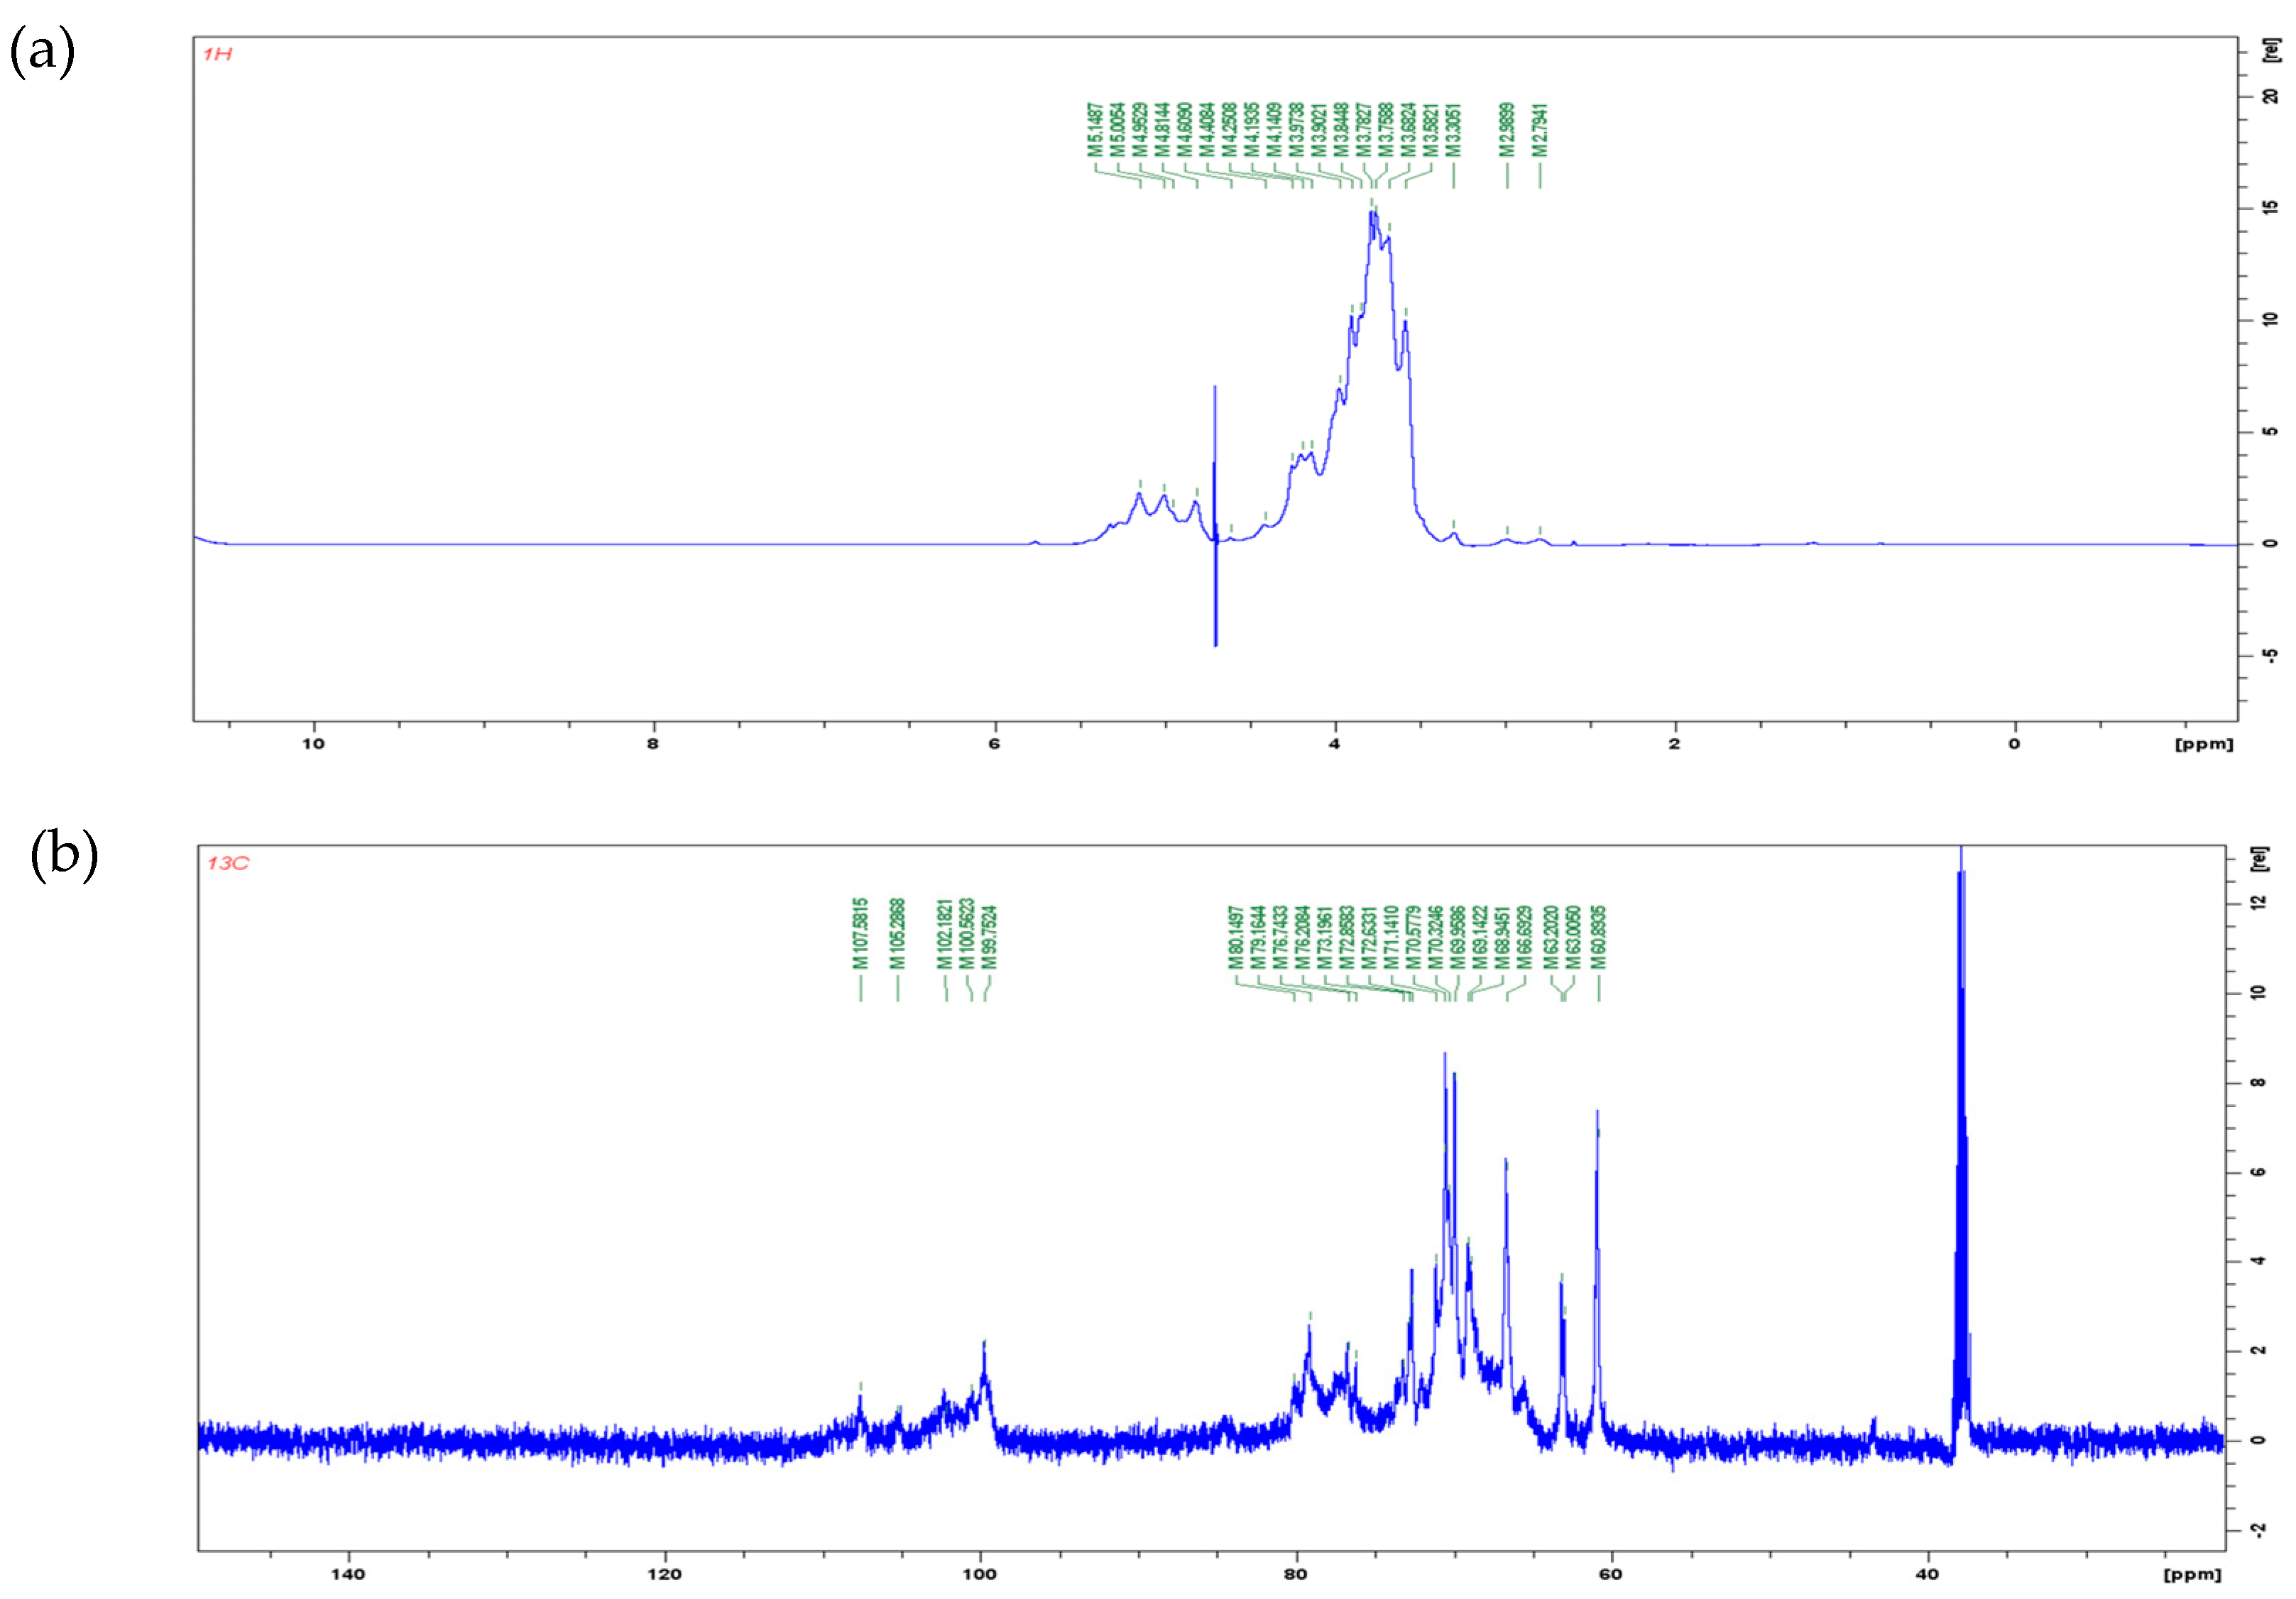Click the M99.7524 carbon peak label
This screenshot has height=1599, width=2296.
(x=989, y=938)
